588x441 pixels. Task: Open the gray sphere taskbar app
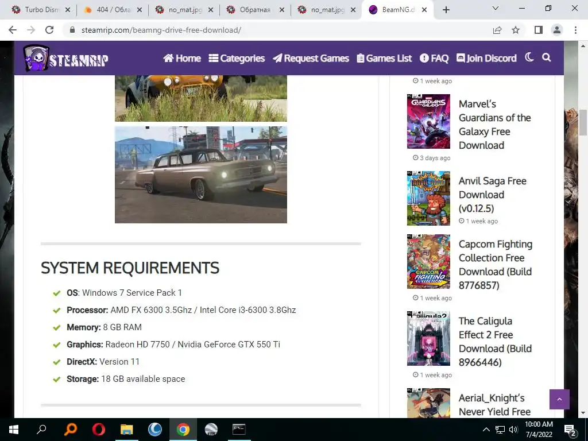[211, 430]
